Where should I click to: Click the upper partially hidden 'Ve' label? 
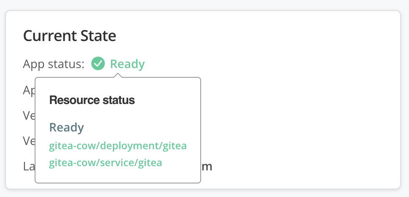click(x=29, y=115)
